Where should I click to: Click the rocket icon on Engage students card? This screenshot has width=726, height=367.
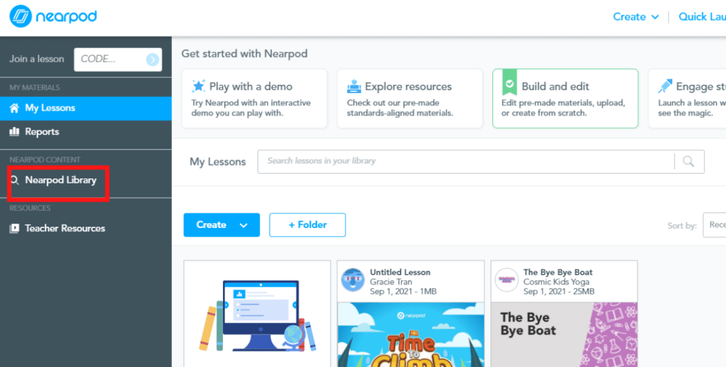(x=665, y=85)
